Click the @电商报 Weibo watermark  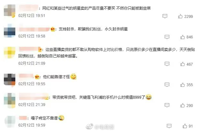point(100,127)
